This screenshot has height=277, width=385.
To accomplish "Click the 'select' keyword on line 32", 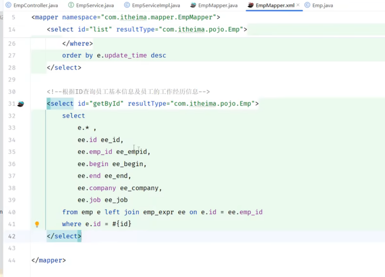I will [74, 116].
